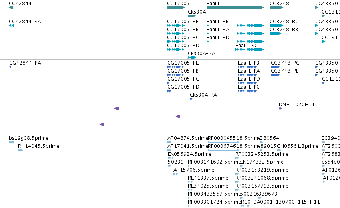Open the Eaat1-RA transcript
The width and height of the screenshot is (340, 208).
tap(235, 34)
